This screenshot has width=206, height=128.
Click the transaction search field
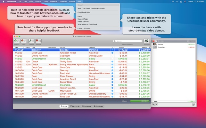click(x=128, y=41)
